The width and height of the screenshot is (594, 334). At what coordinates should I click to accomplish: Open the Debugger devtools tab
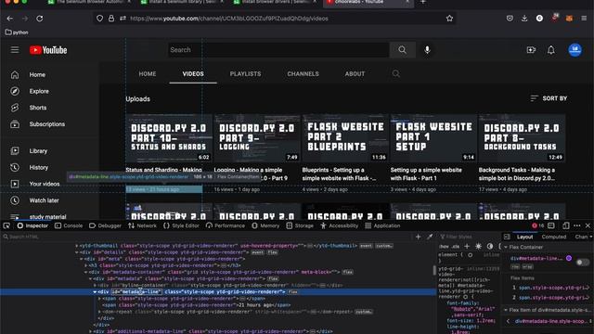click(105, 225)
